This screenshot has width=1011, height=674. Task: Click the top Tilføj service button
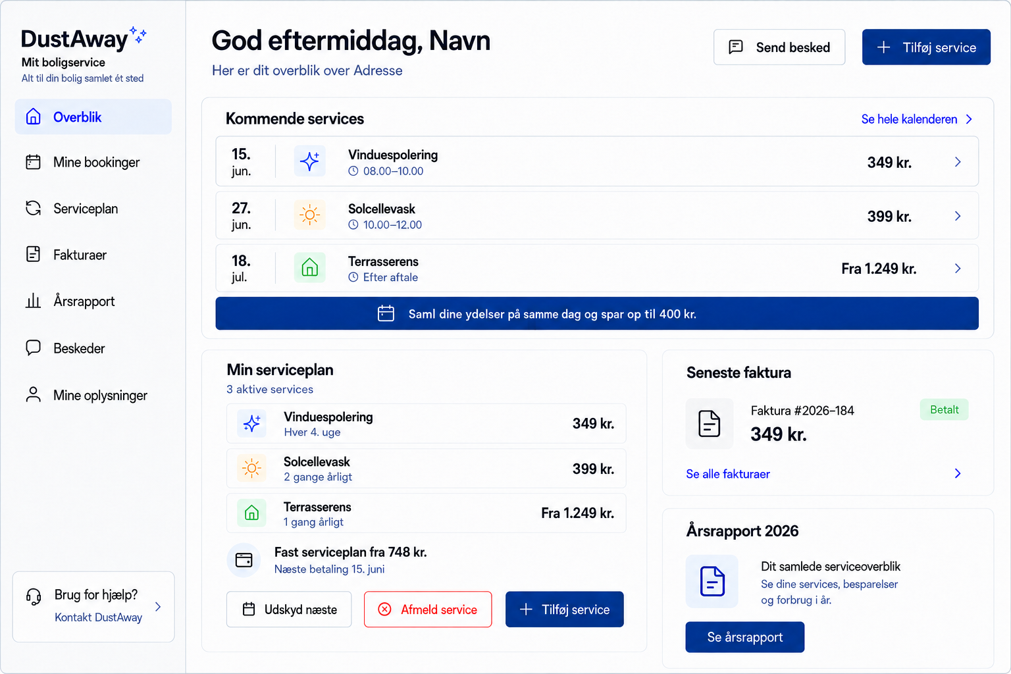click(926, 47)
